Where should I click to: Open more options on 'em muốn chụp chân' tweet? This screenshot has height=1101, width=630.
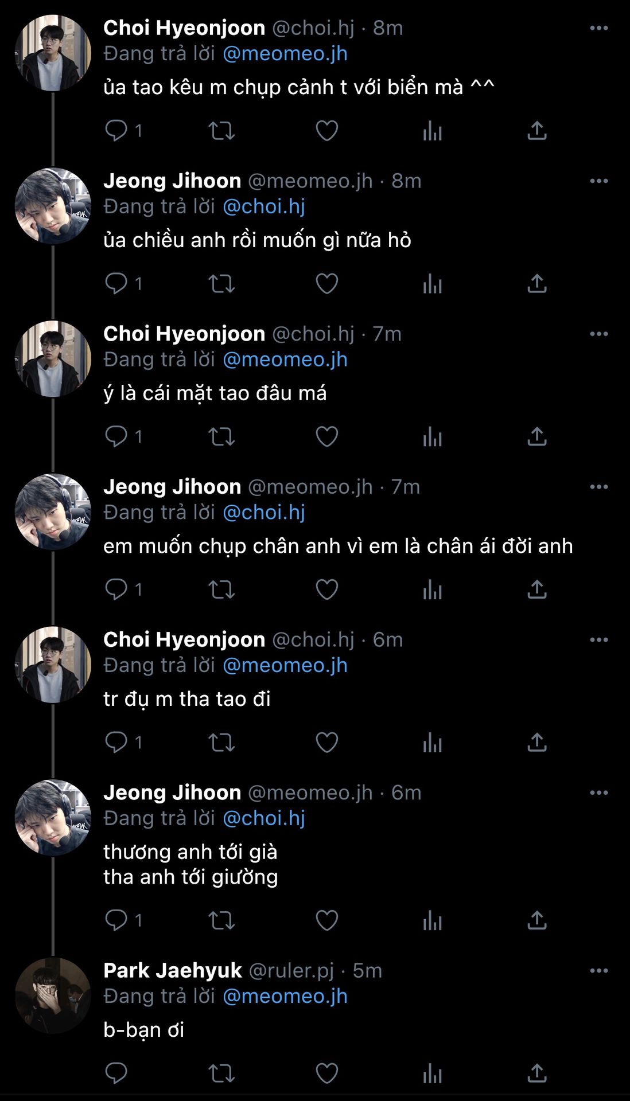click(x=598, y=486)
